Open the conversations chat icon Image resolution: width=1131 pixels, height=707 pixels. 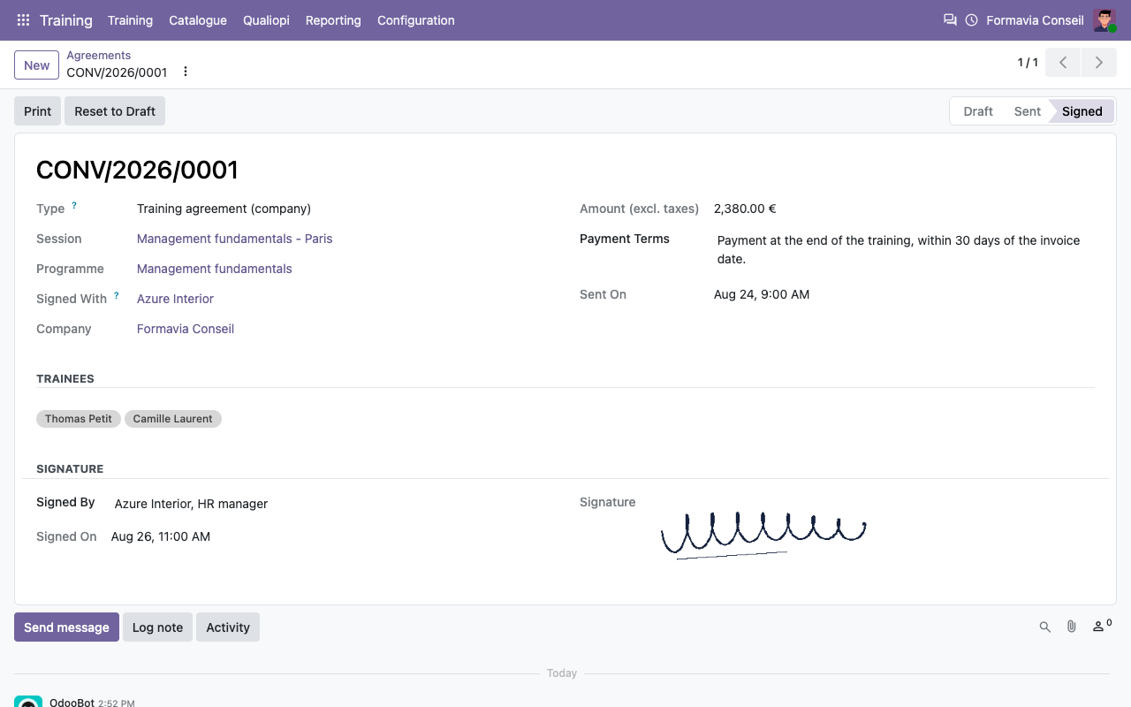click(x=950, y=20)
